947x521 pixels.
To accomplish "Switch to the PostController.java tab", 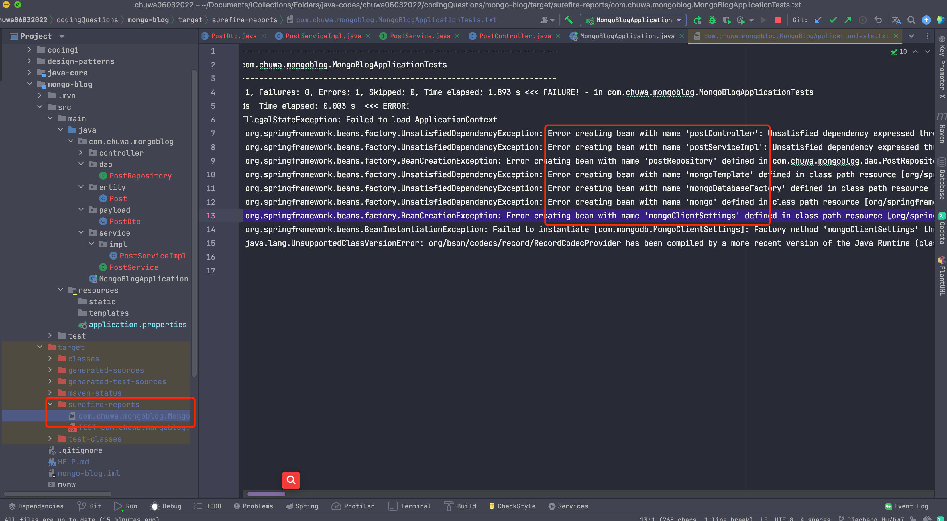I will [515, 36].
